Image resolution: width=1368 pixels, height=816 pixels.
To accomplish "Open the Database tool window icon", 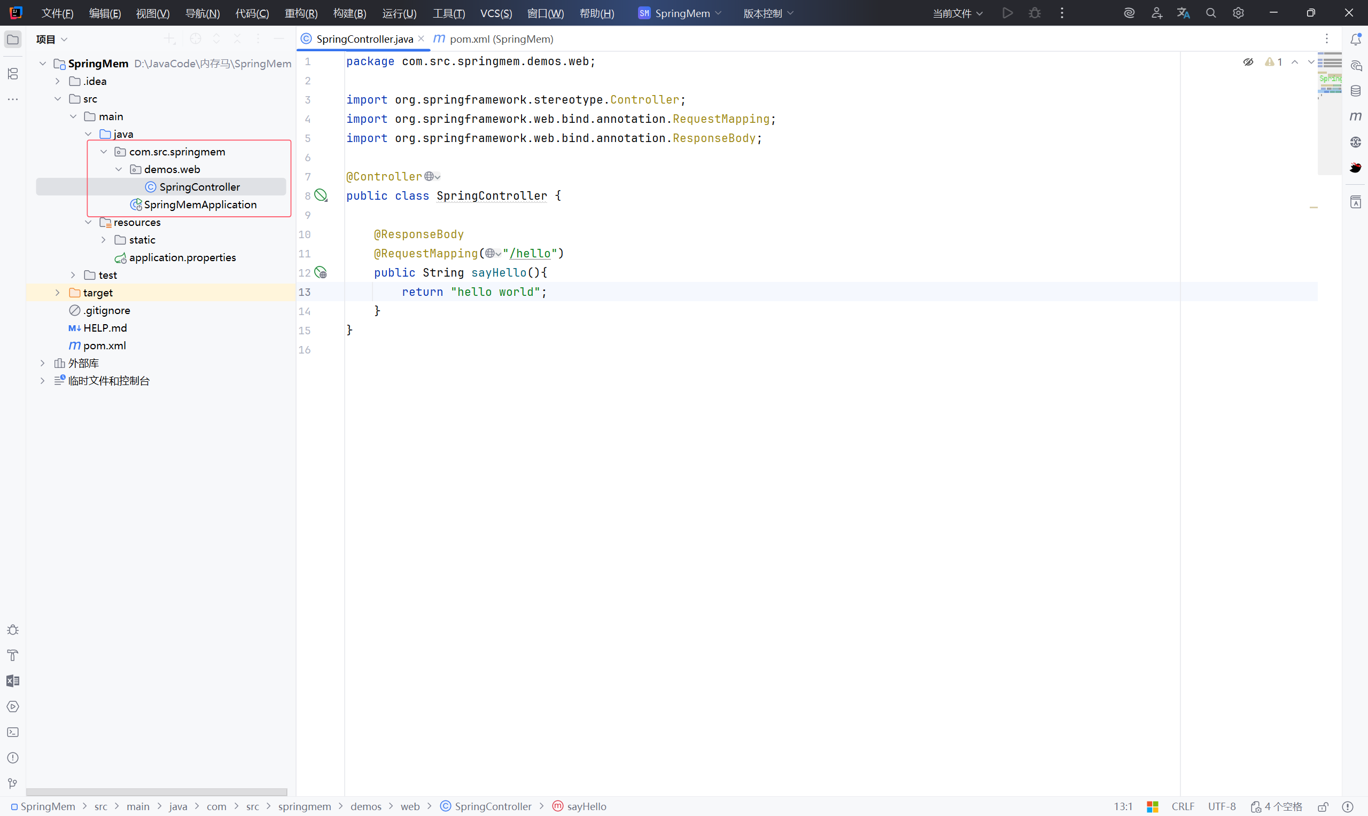I will [x=1355, y=91].
